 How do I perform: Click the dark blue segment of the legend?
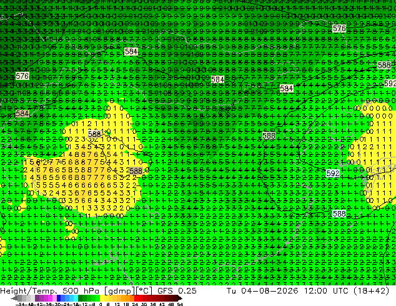pyautogui.click(x=59, y=298)
